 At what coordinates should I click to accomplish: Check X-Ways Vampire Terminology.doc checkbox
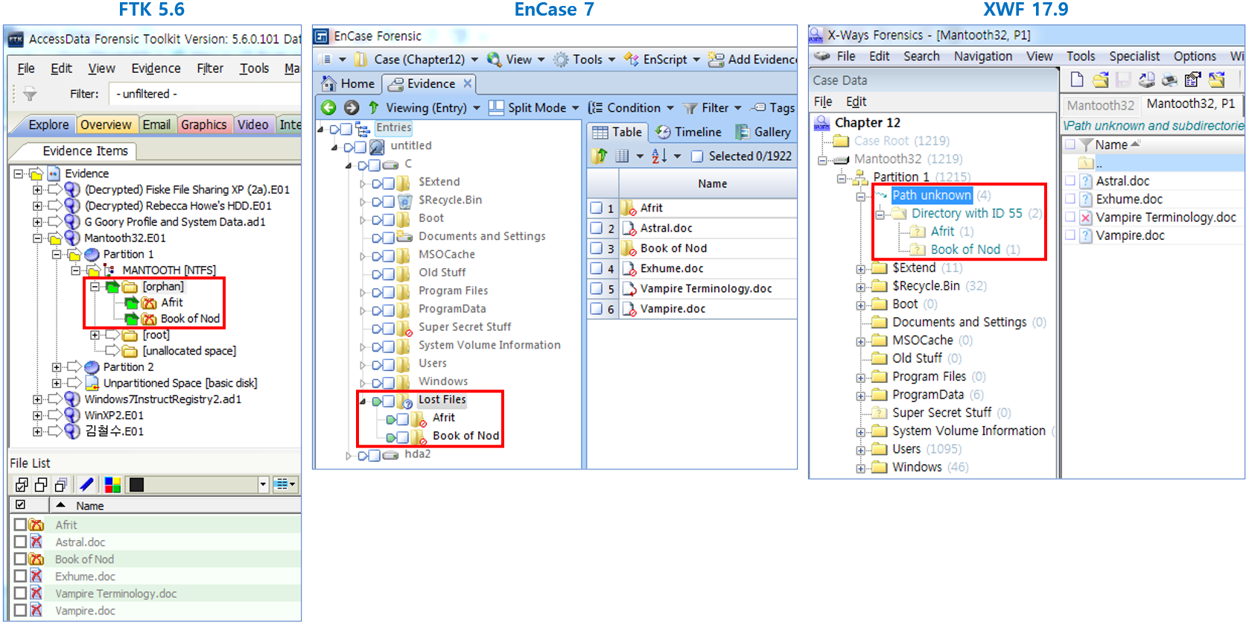pos(1070,217)
